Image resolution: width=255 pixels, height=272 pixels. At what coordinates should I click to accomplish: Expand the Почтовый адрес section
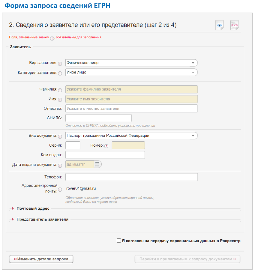(33, 208)
